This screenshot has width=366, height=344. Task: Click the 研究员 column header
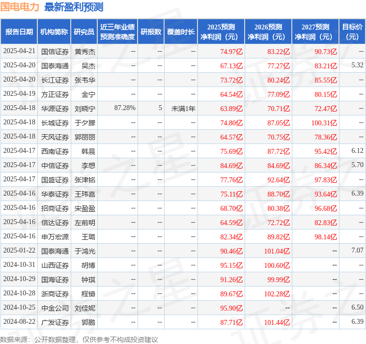pos(84,32)
